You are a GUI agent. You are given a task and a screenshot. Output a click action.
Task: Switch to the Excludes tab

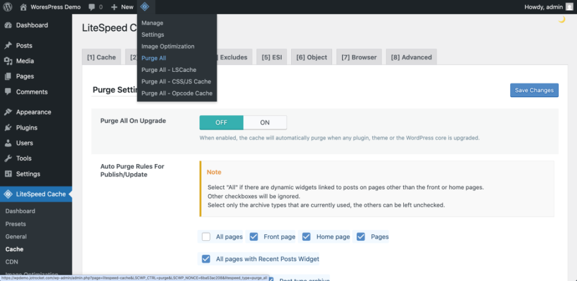235,57
